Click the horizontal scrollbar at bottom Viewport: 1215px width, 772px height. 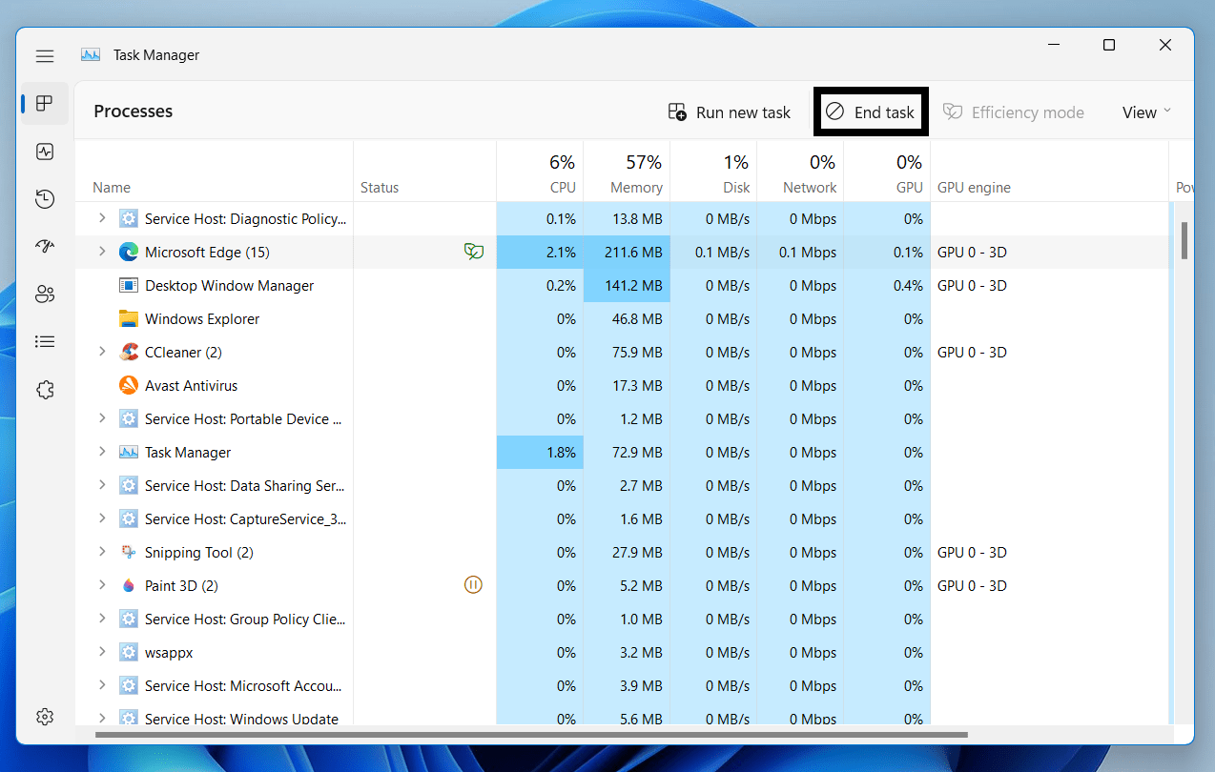click(x=530, y=735)
